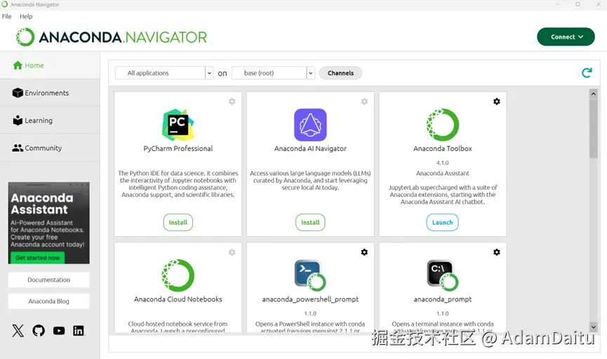This screenshot has width=607, height=359.
Task: Open anaconda_powershell_prompt settings gear
Action: [364, 252]
